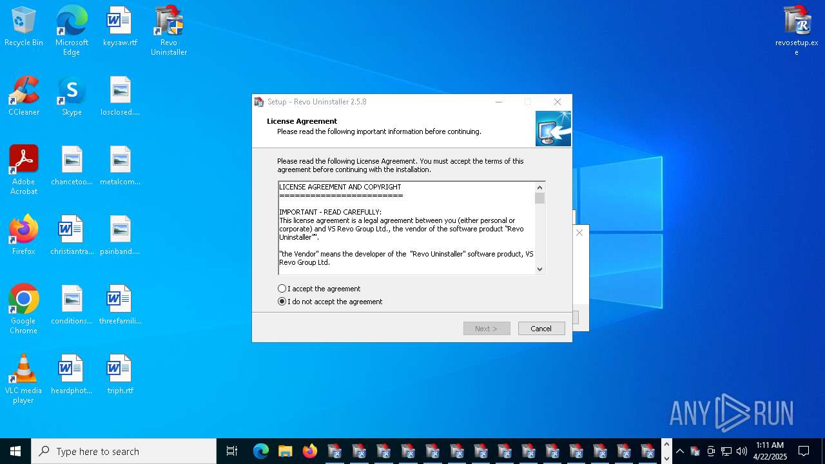Click the license text scroll-up arrow

pyautogui.click(x=540, y=188)
